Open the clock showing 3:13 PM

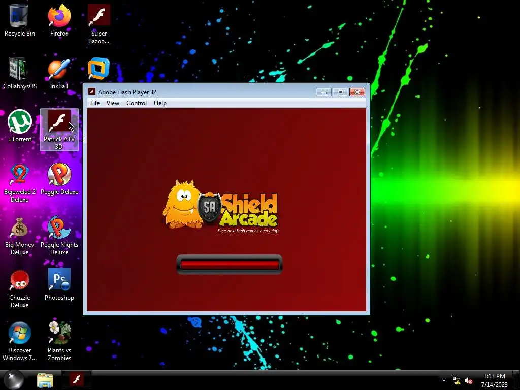tap(494, 380)
